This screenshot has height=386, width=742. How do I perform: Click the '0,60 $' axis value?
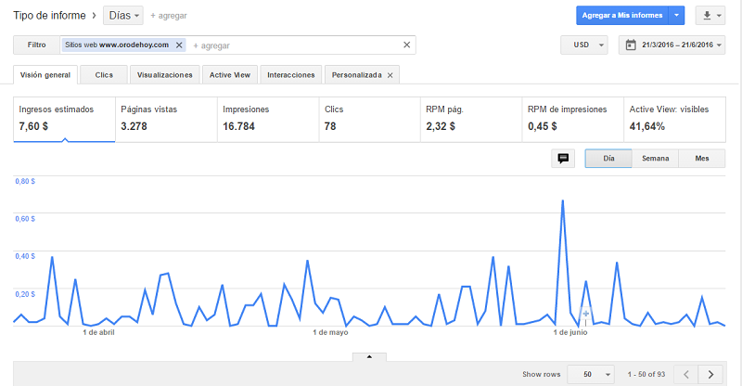tap(25, 219)
